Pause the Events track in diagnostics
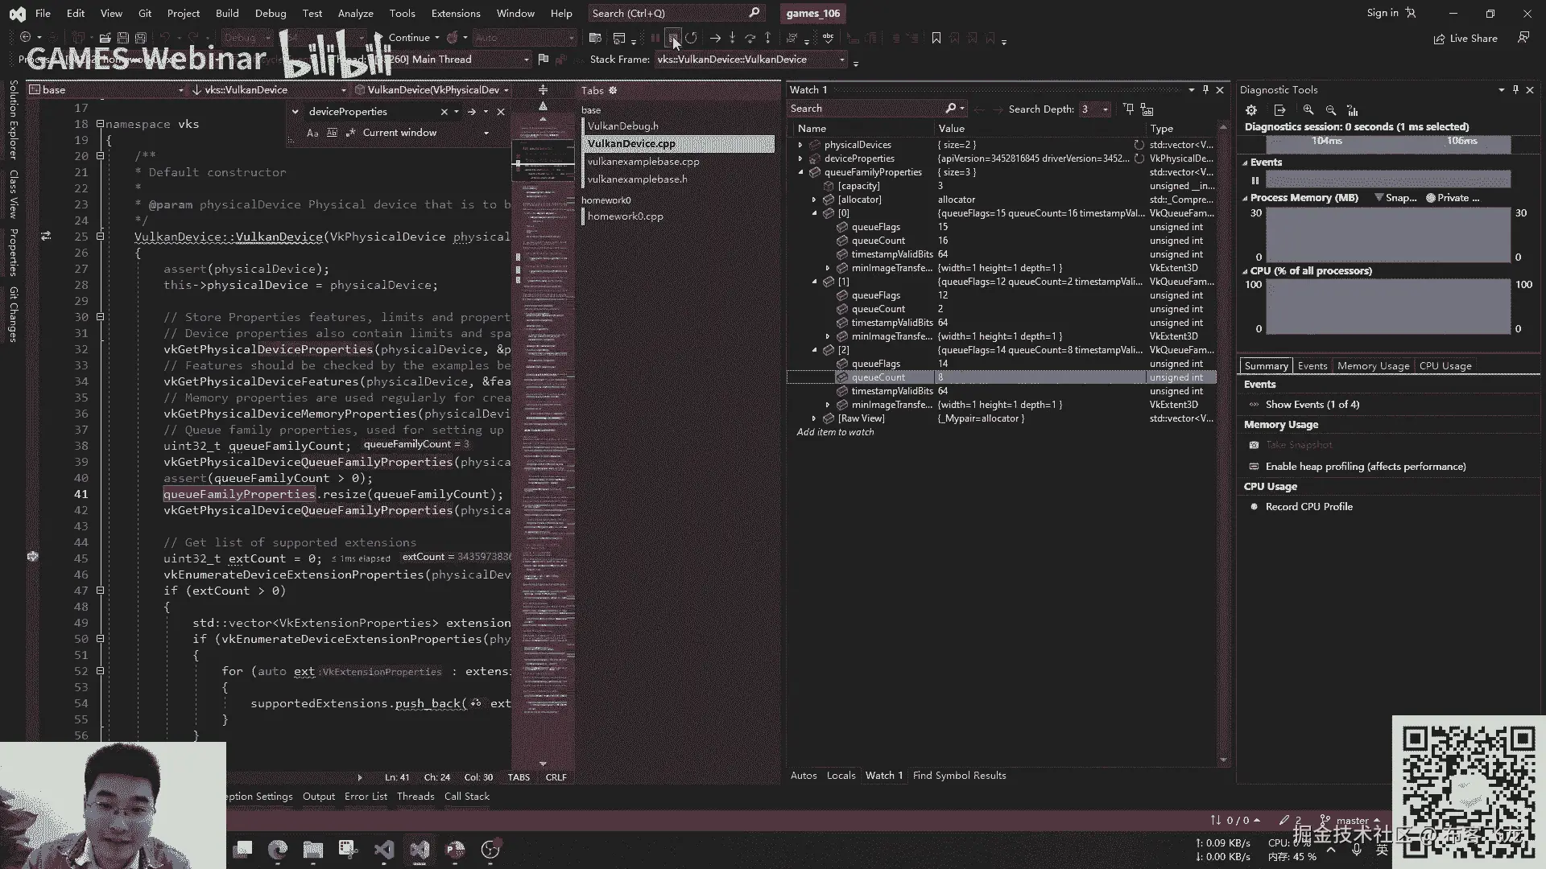This screenshot has height=869, width=1546. (1255, 180)
